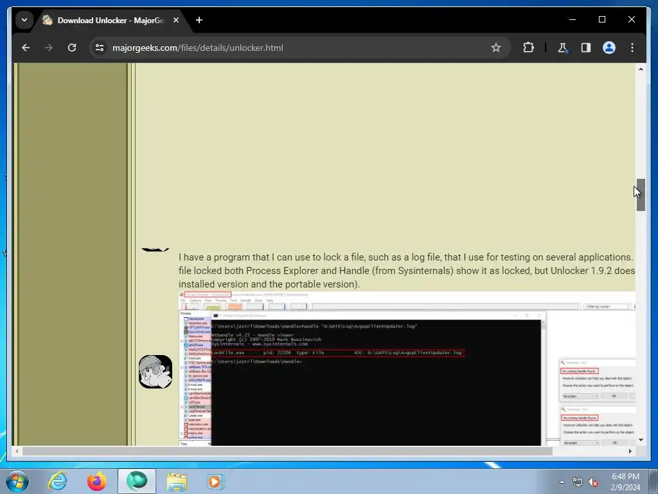Image resolution: width=658 pixels, height=494 pixels.
Task: Open the Windows Start menu
Action: (17, 481)
